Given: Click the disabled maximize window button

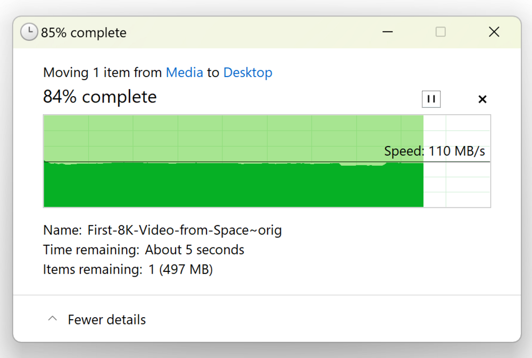Looking at the screenshot, I should click(440, 32).
